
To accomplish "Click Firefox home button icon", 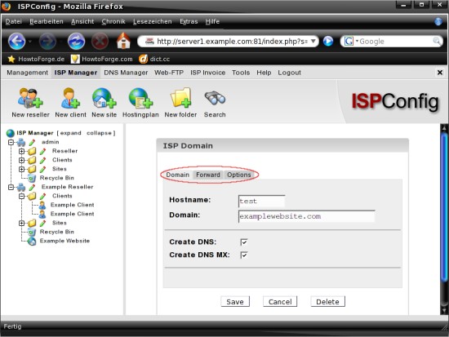I will 123,41.
